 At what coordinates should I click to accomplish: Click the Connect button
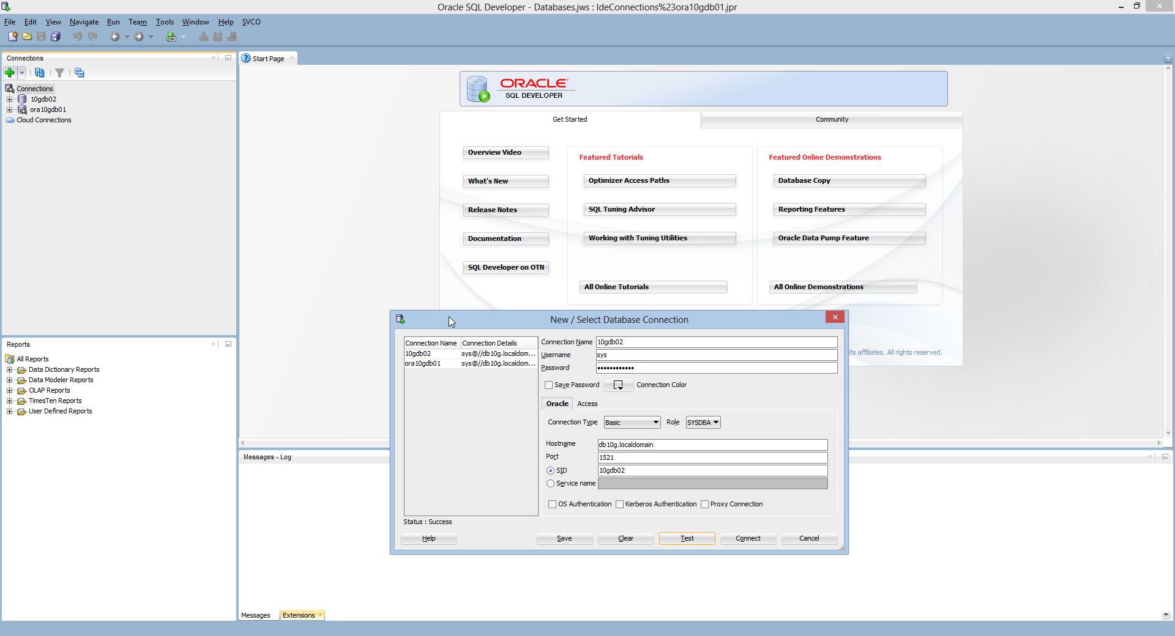[748, 539]
